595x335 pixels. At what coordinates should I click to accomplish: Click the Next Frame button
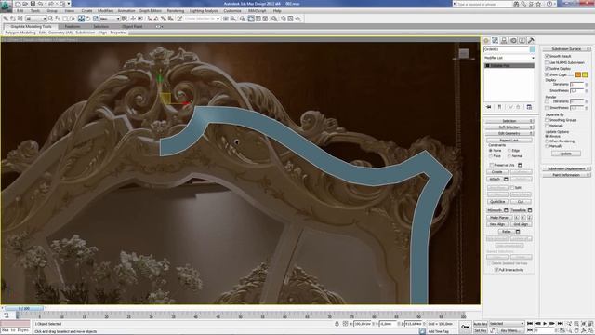pos(552,323)
